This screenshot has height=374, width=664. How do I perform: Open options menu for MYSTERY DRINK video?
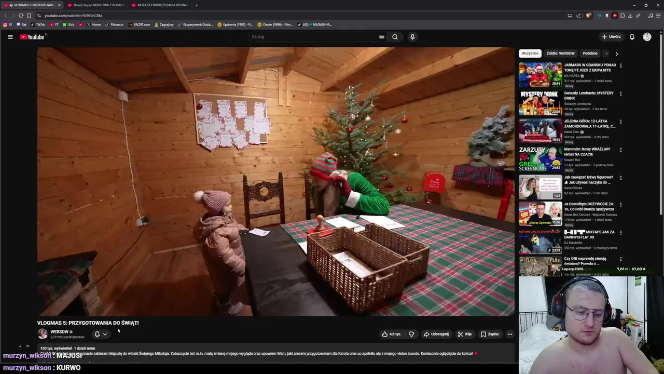tap(620, 94)
